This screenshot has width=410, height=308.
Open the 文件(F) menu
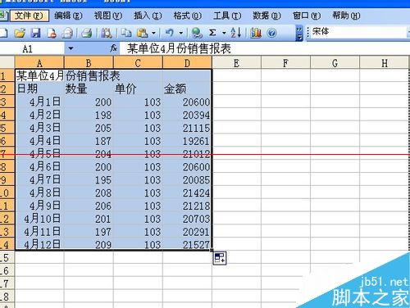(x=30, y=16)
